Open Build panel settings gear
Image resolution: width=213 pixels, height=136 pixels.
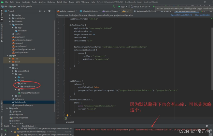pyautogui.click(x=206, y=126)
